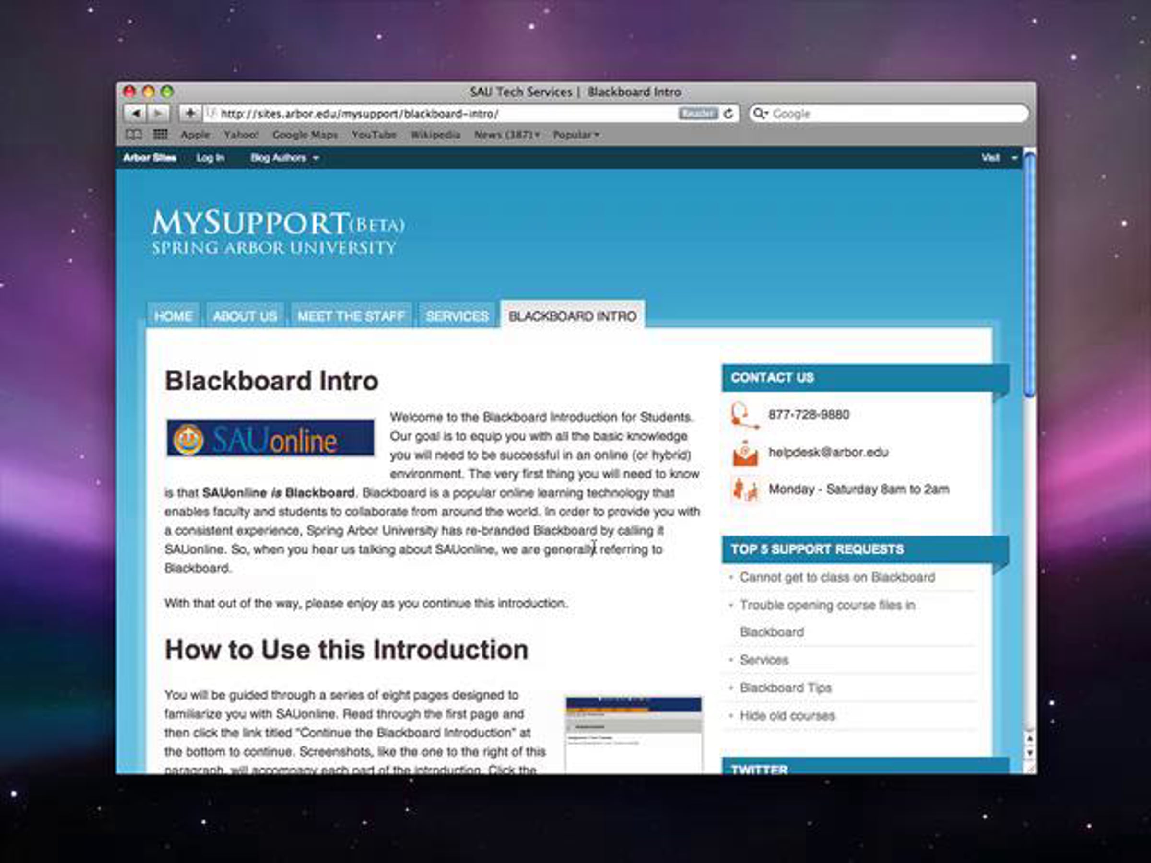Click the Log In link
The height and width of the screenshot is (863, 1151).
click(x=210, y=158)
